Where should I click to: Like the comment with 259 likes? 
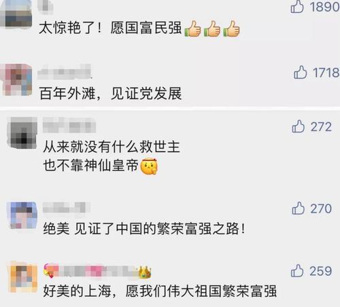[x=297, y=271]
